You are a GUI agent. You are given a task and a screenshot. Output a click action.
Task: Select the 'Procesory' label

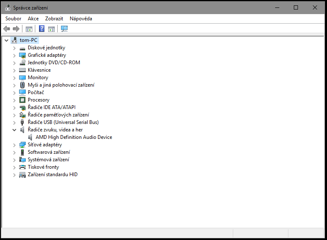click(x=39, y=100)
